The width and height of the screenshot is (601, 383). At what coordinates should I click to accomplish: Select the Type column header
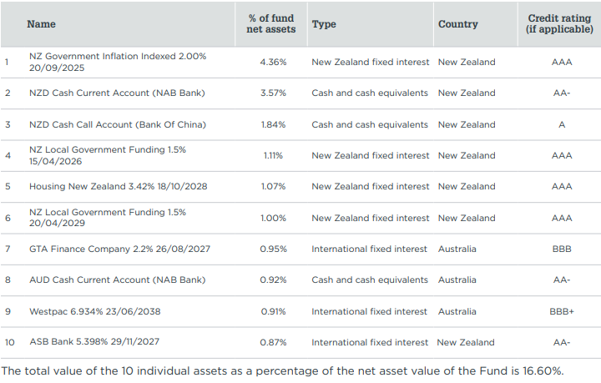[324, 24]
